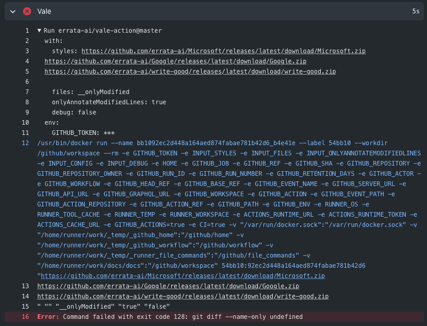Screen dimensions: 427x326
Task: Open the Google.zip release download link
Action: point(175,61)
